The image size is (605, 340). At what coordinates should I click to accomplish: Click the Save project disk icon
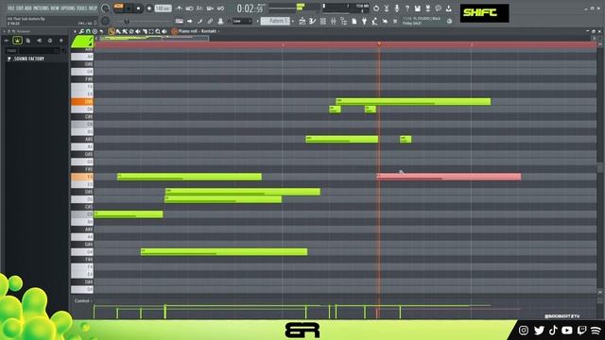pyautogui.click(x=418, y=8)
